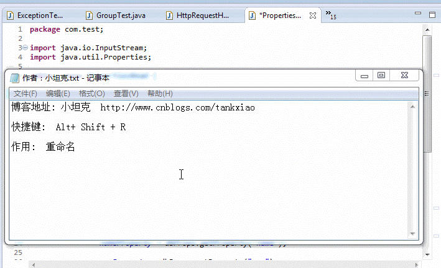Maximize the Eclipse editor area

tap(432, 15)
